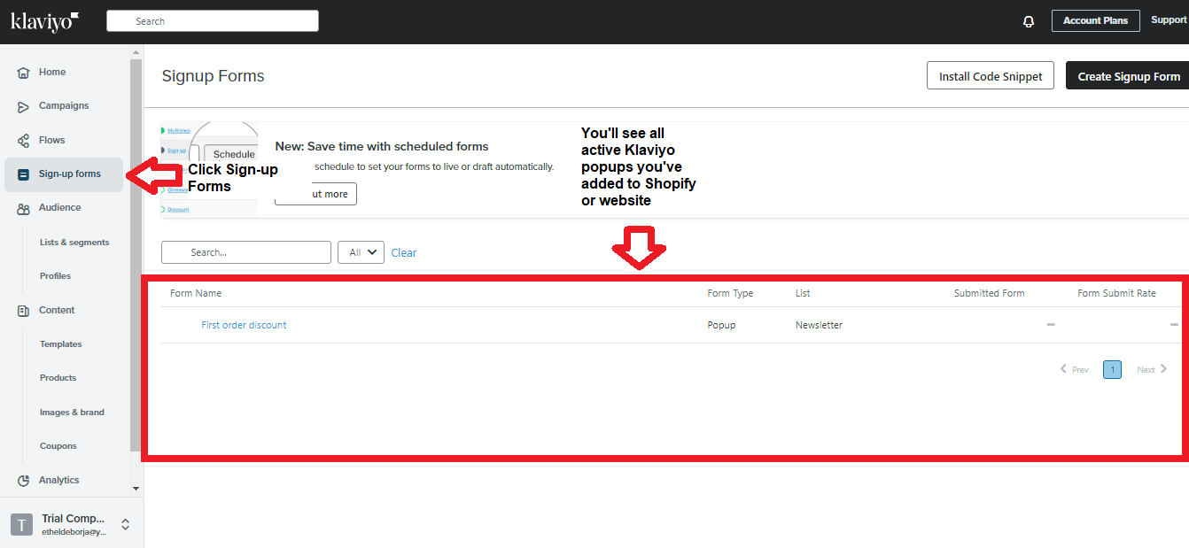
Task: Click the Campaigns paper plane icon
Action: click(x=24, y=106)
